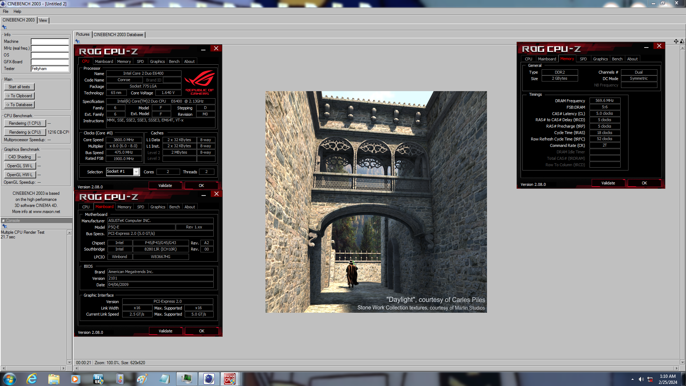Open About tab in bottom CPU-Z window
Image resolution: width=686 pixels, height=386 pixels.
point(190,207)
